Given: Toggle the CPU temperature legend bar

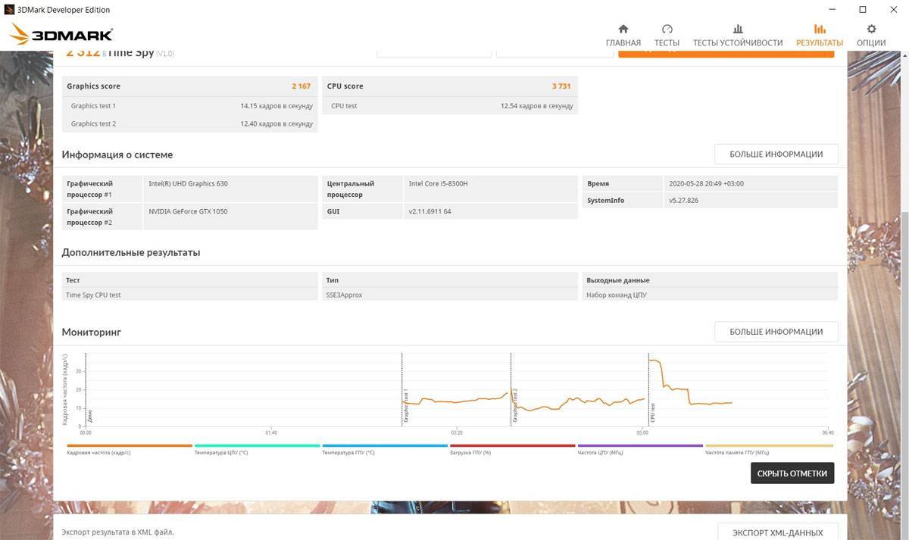Looking at the screenshot, I should tap(257, 446).
